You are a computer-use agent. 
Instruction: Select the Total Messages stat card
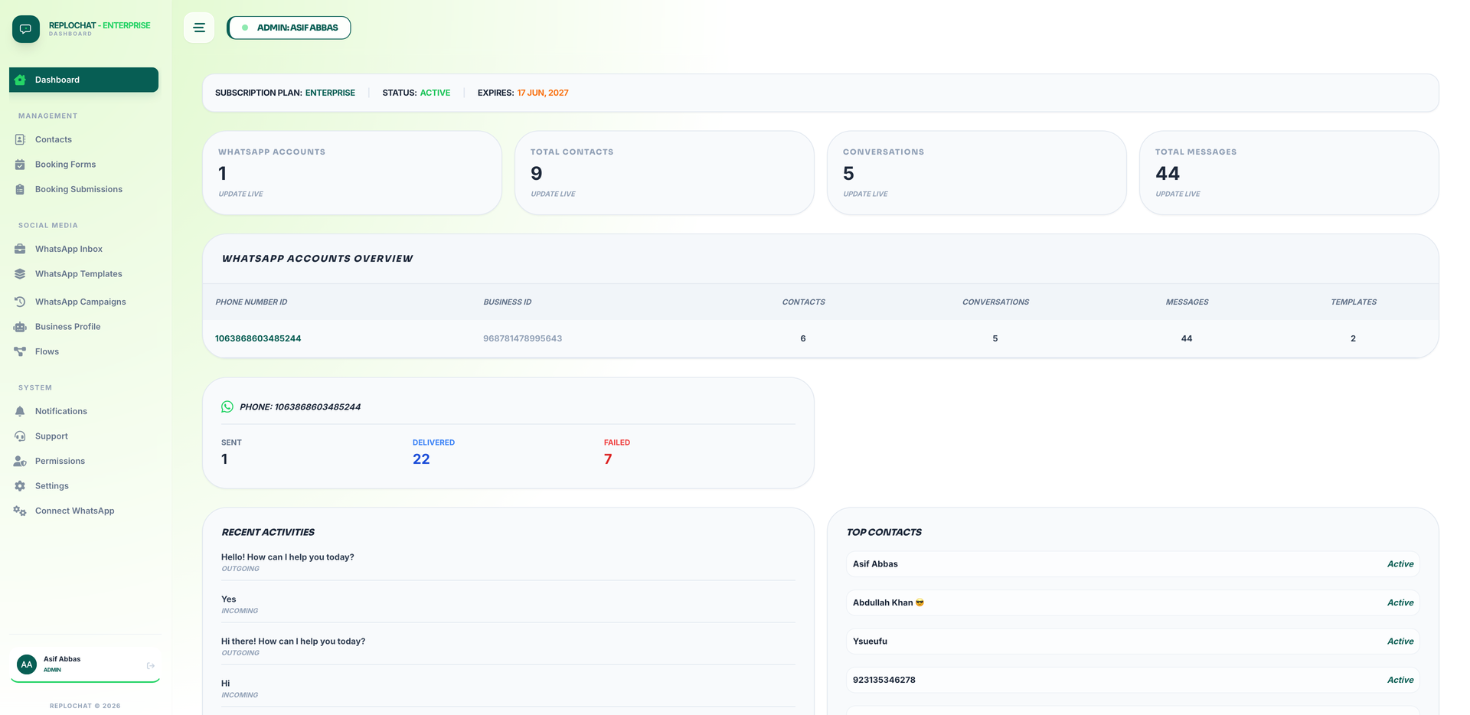click(1289, 173)
